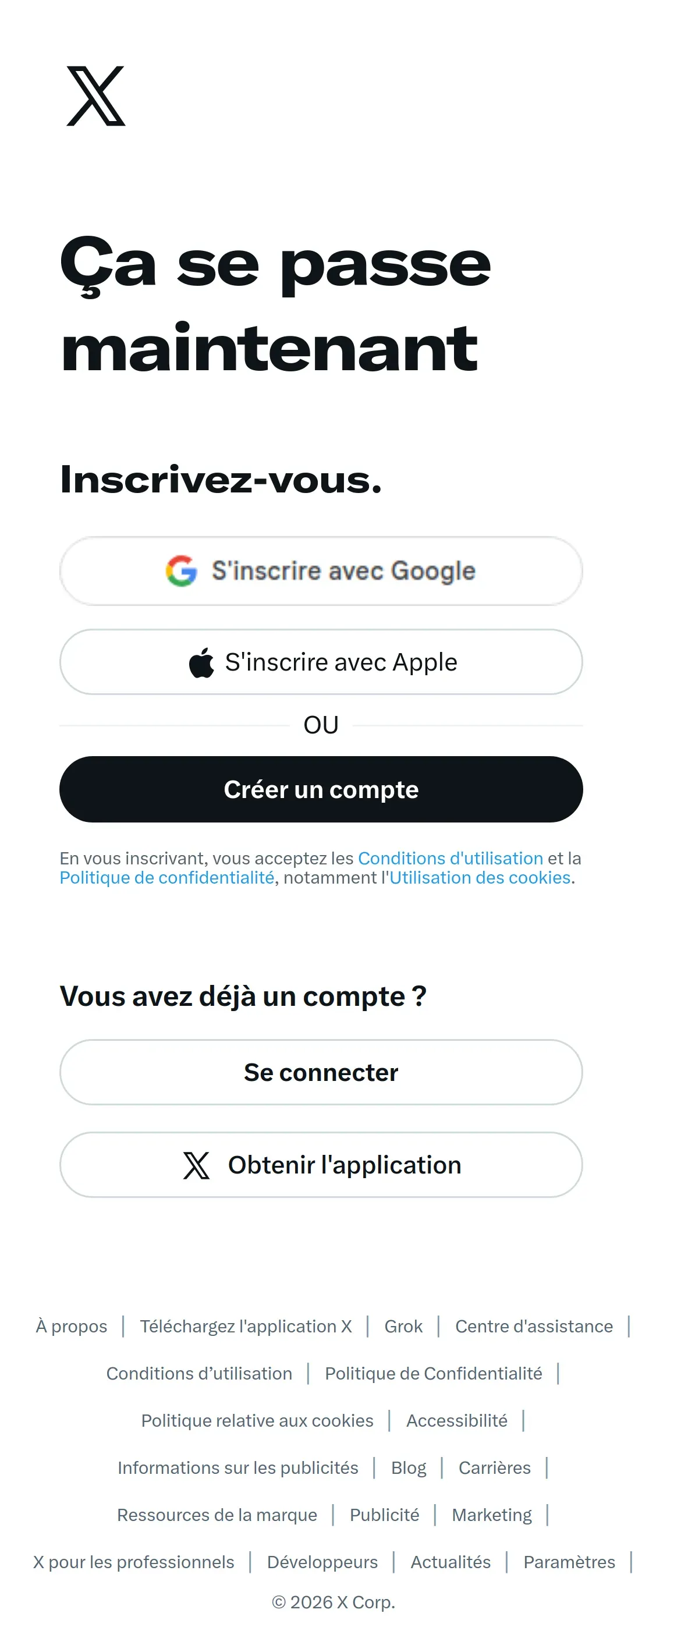Click the large X logo at top

click(96, 96)
